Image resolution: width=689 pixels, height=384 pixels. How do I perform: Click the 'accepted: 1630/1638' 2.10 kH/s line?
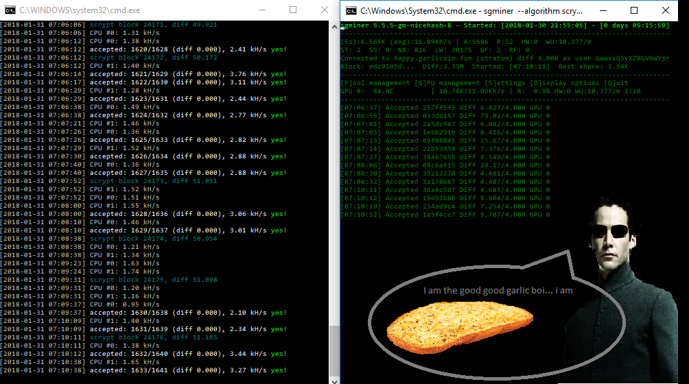point(143,313)
